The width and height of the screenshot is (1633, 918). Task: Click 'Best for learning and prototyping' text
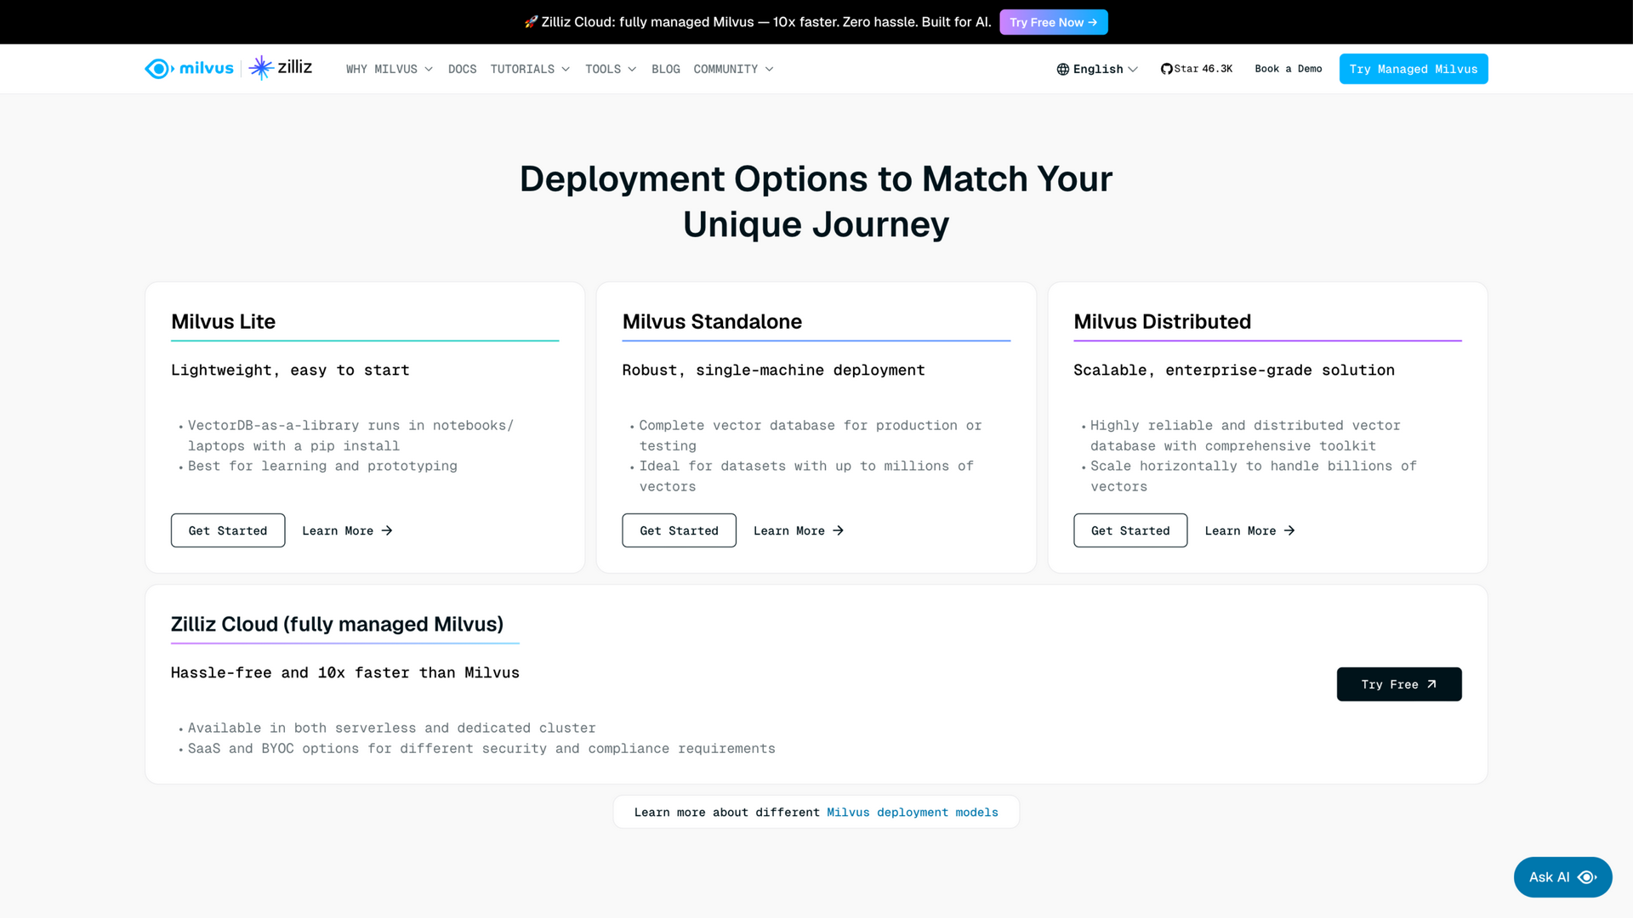click(x=322, y=466)
